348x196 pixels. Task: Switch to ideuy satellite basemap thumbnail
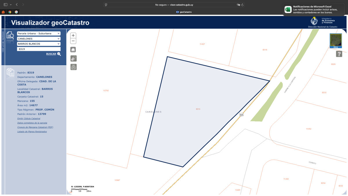336,41
